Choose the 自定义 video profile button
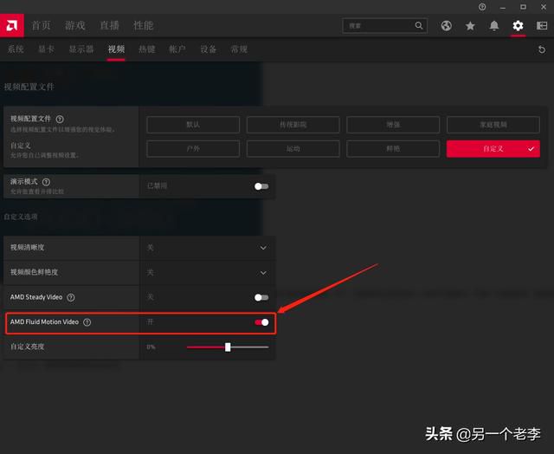 [493, 149]
